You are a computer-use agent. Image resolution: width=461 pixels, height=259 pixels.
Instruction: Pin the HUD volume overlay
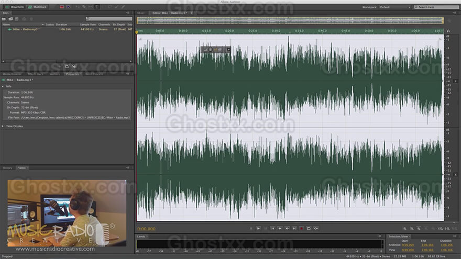228,50
